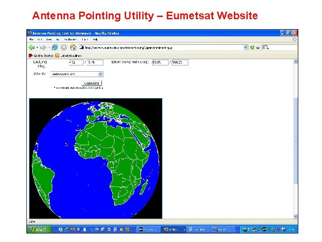Click the vertical scrollbar thumb
Image resolution: width=322 pixels, height=242 pixels.
296,141
